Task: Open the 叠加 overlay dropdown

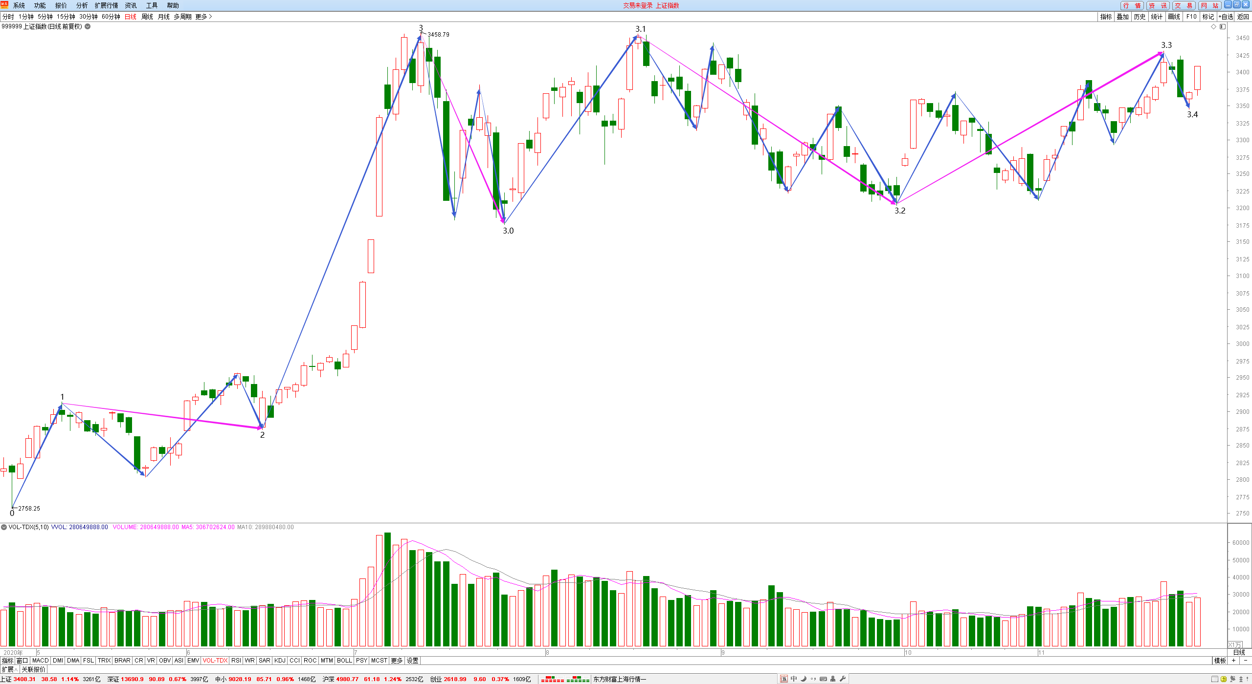Action: pyautogui.click(x=1123, y=17)
